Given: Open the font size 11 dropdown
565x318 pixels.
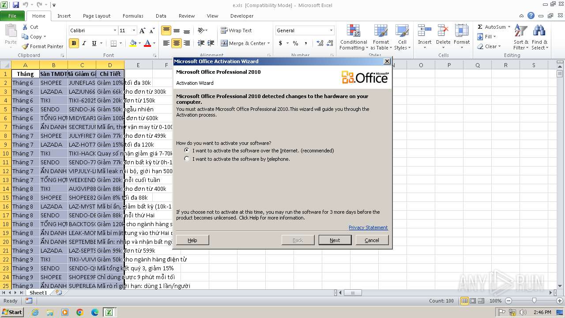Looking at the screenshot, I should (x=134, y=30).
